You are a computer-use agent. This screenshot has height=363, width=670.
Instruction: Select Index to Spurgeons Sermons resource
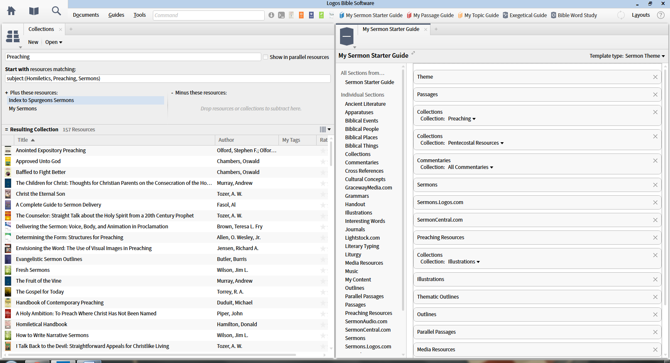(x=85, y=100)
